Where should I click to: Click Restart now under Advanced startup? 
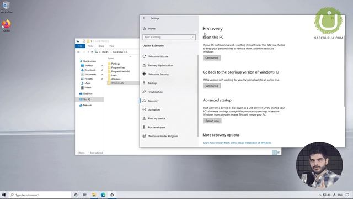tap(212, 121)
